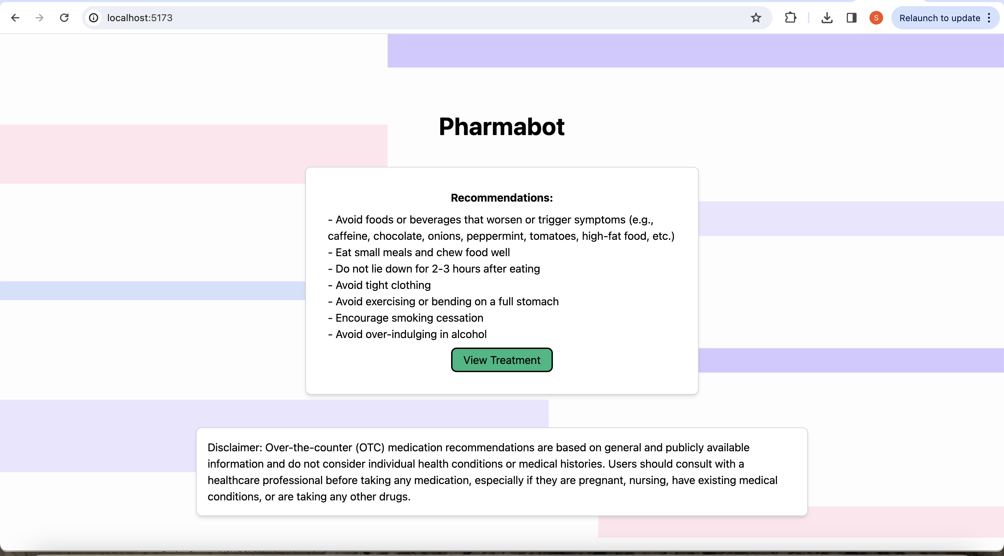Open the site information icon

pos(94,18)
